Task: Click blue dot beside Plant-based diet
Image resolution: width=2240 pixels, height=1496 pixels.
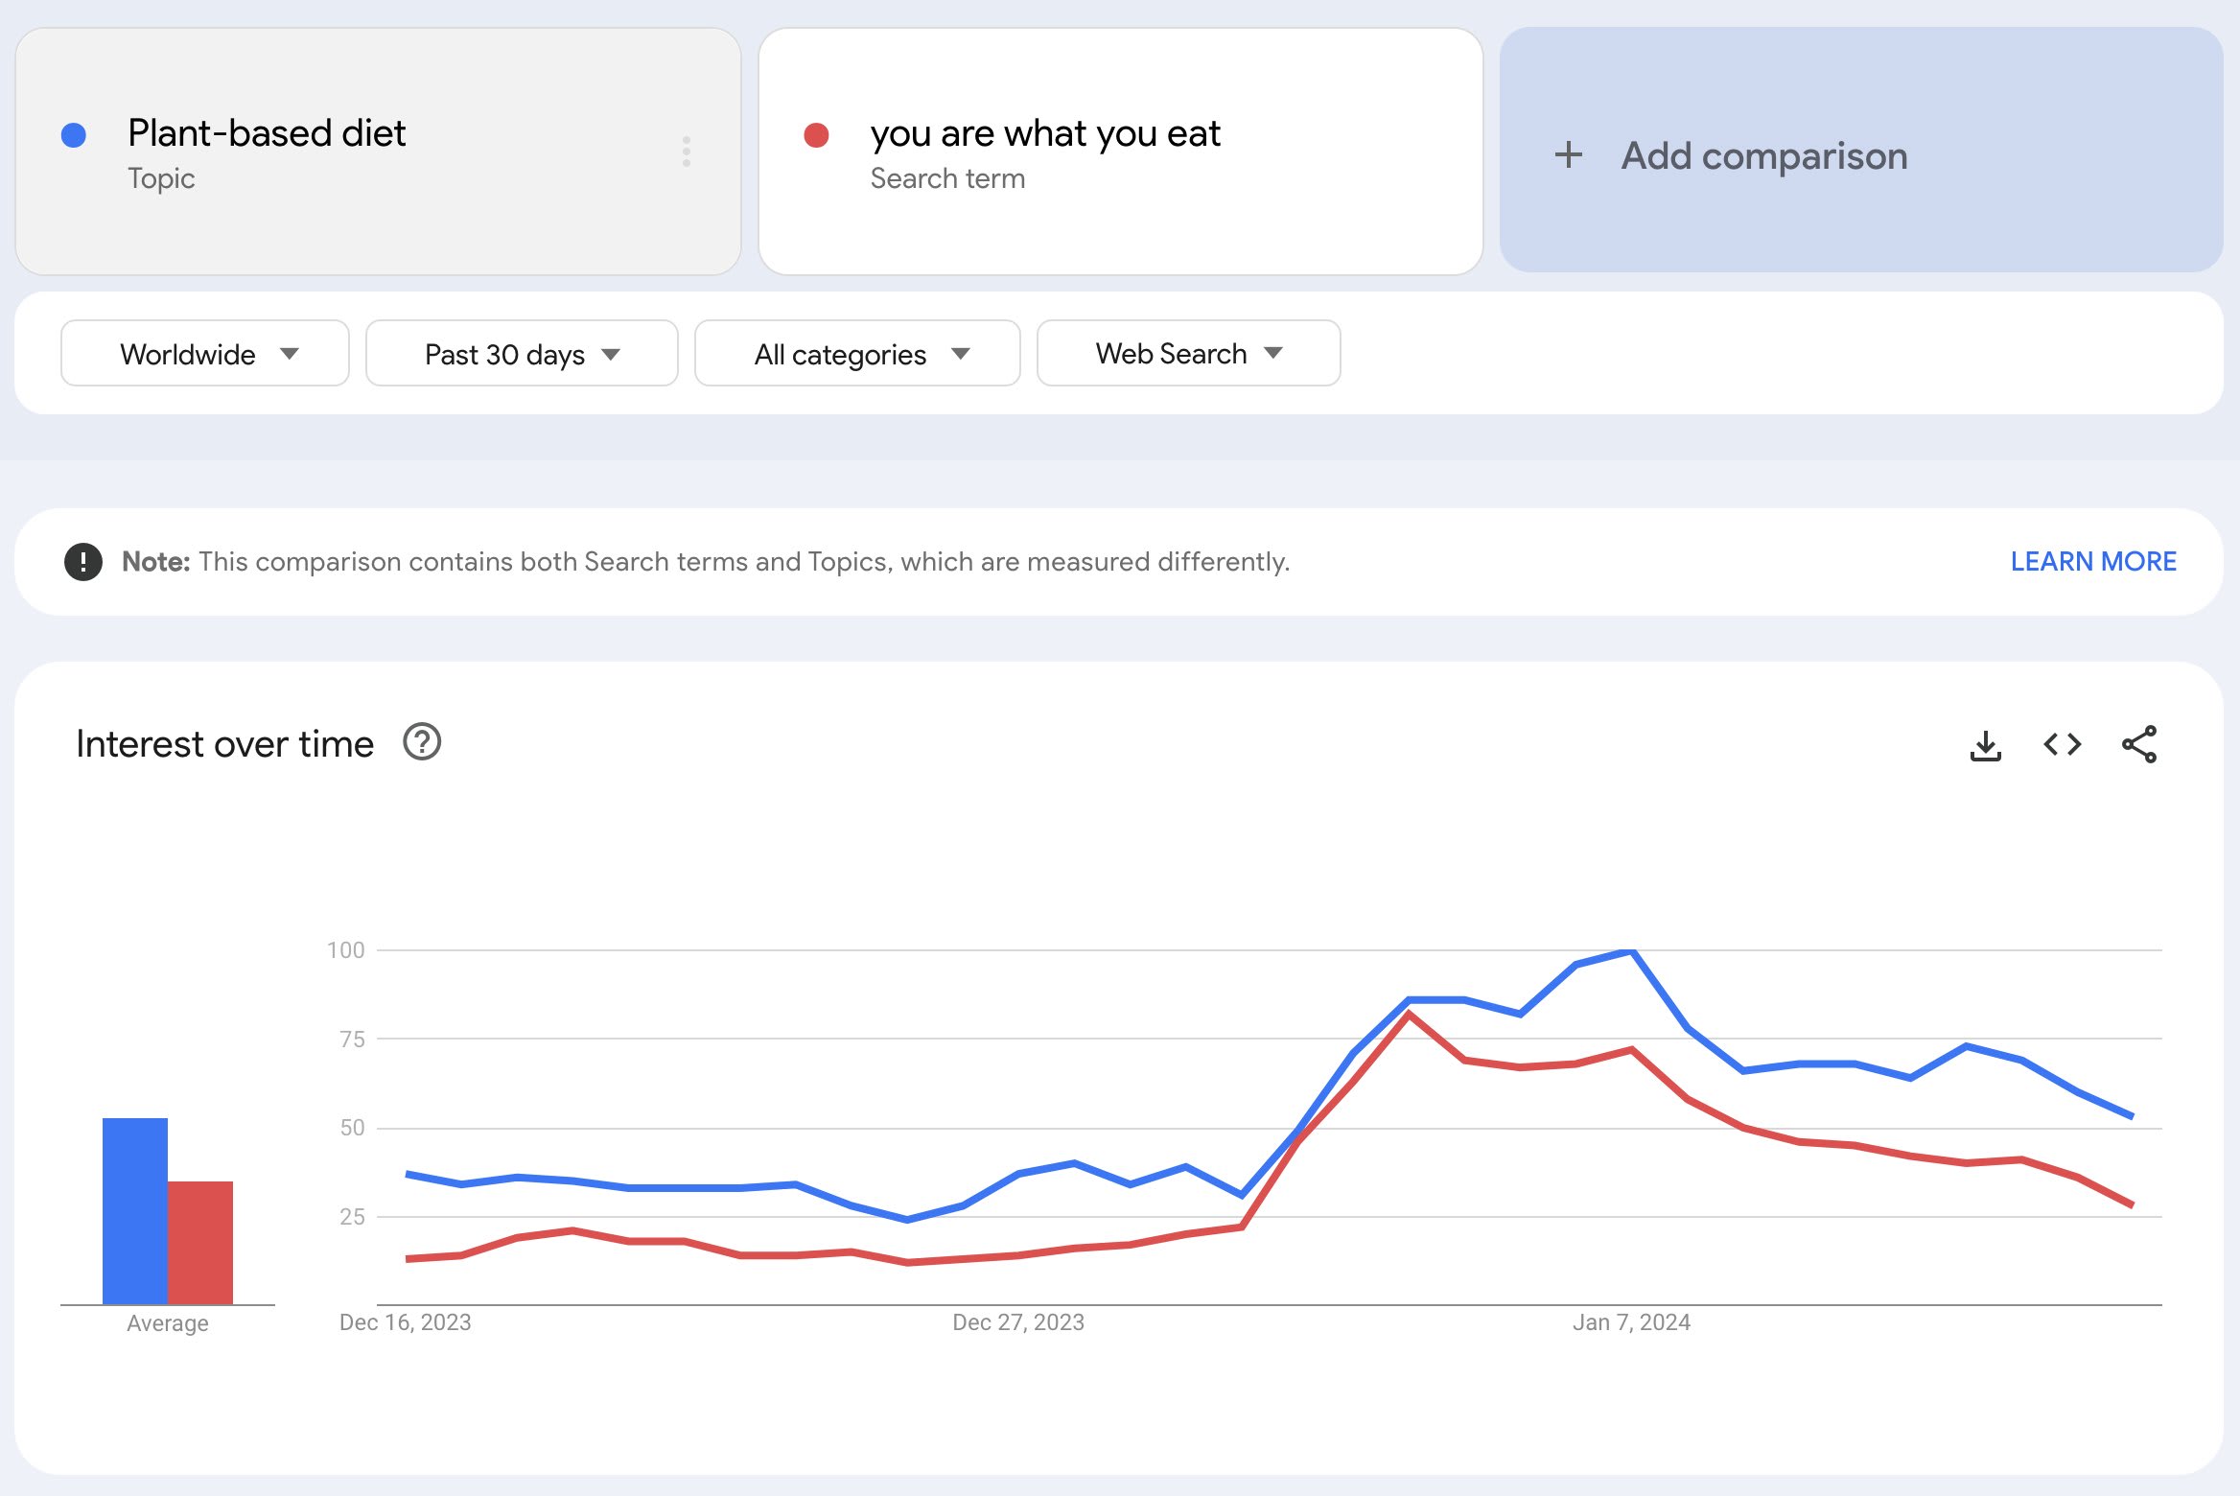Action: click(74, 135)
